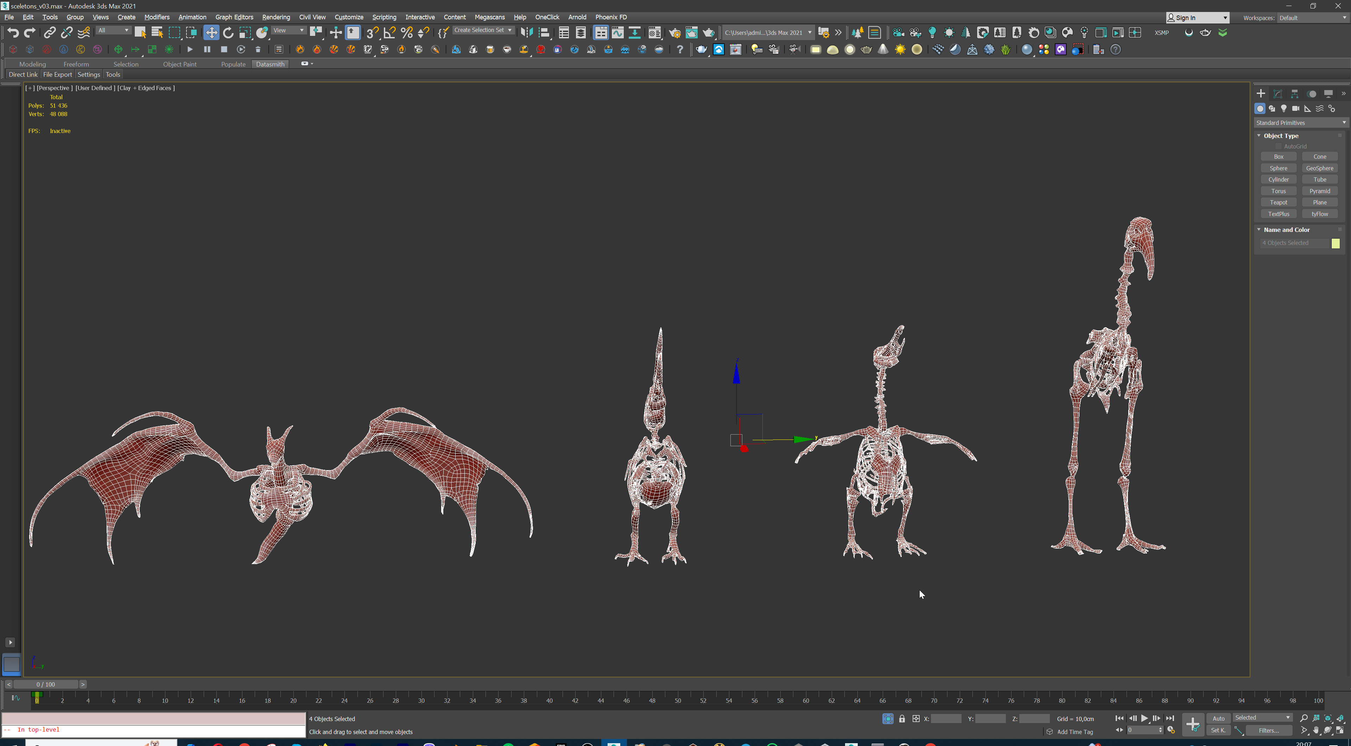Open the Modifiers menu
This screenshot has height=746, width=1351.
tap(157, 17)
